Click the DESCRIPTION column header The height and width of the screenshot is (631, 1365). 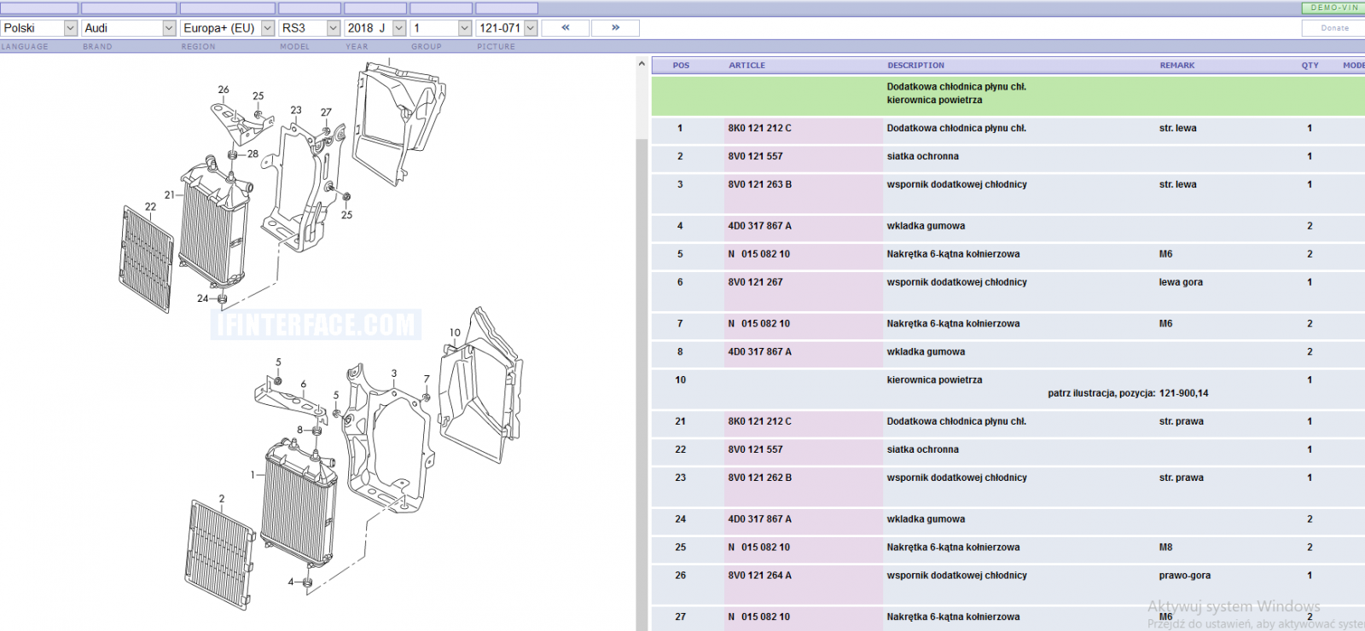click(x=915, y=65)
